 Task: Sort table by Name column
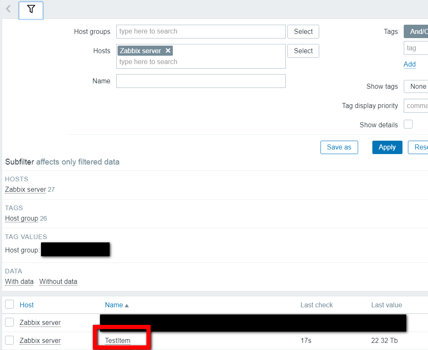[x=114, y=305]
